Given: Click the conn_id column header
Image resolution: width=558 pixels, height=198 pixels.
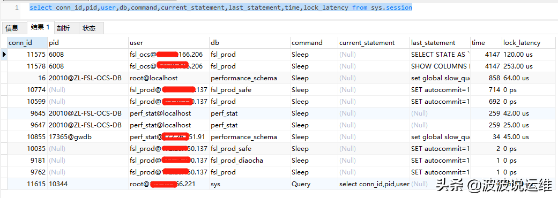Looking at the screenshot, I should click(27, 43).
